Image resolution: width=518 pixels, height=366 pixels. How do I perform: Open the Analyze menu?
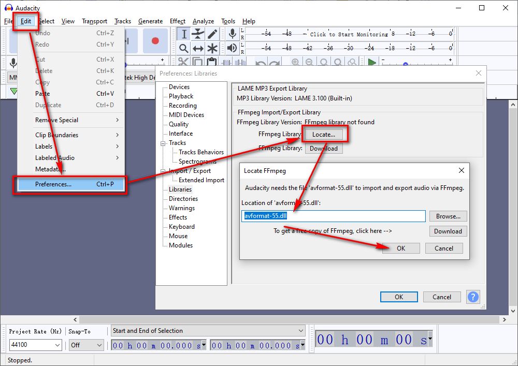[203, 21]
